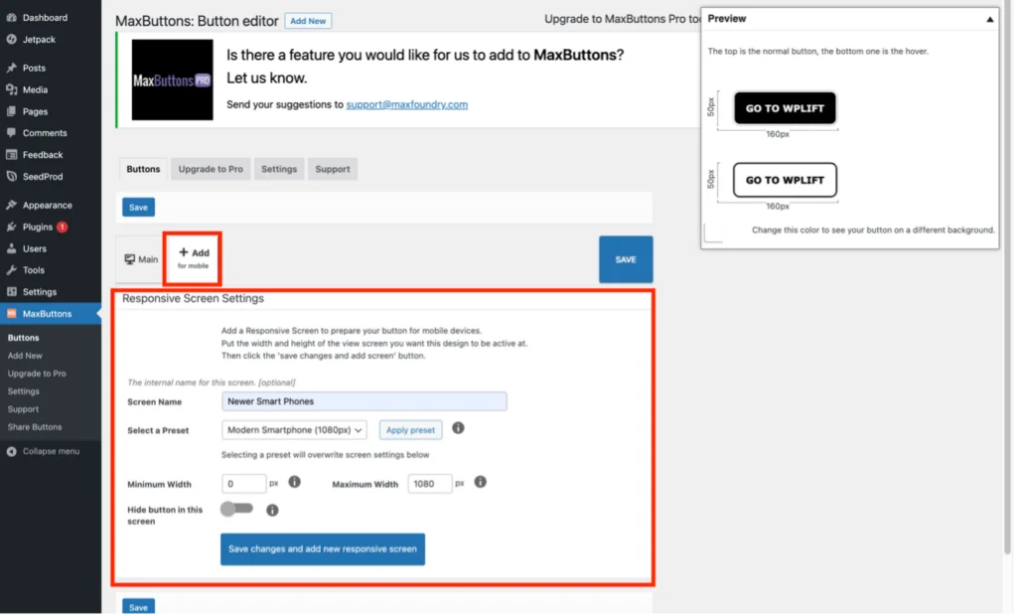Click the MaxButtons icon in sidebar

point(12,314)
